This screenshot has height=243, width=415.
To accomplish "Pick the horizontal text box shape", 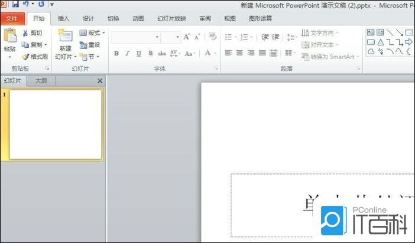I will 371,32.
